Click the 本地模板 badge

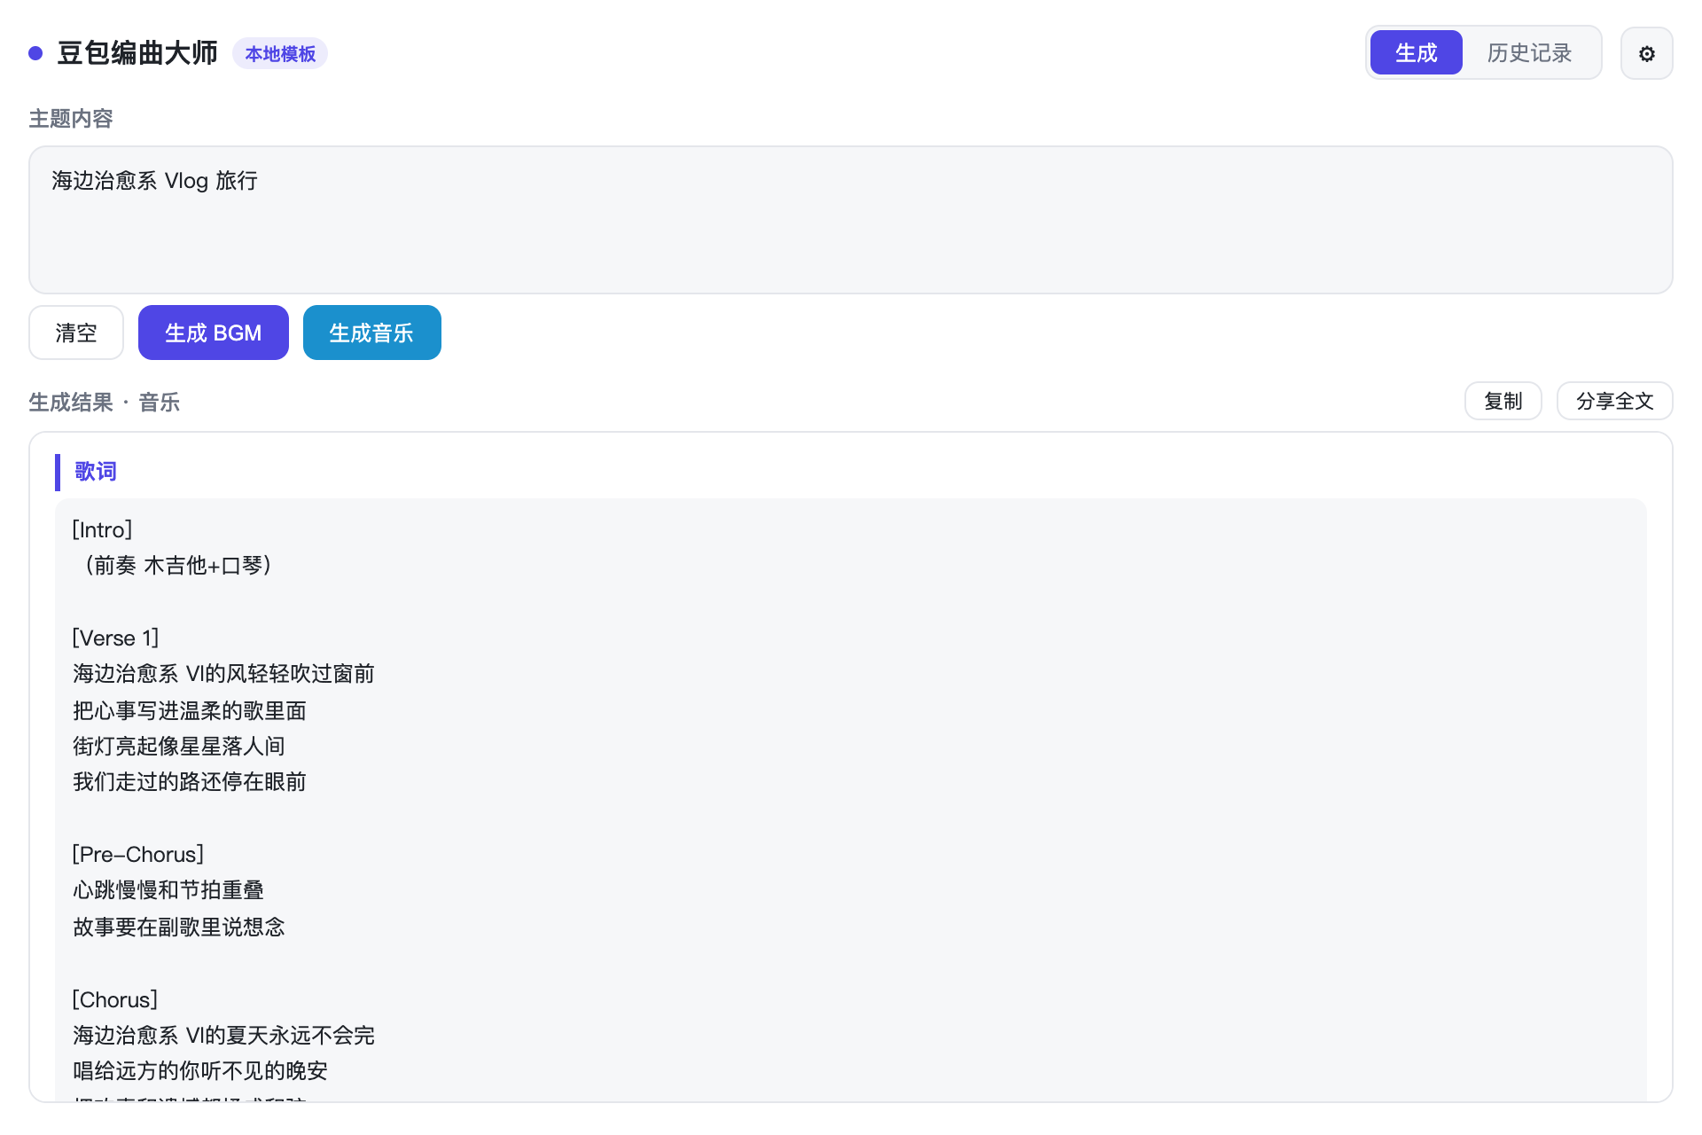(x=280, y=54)
